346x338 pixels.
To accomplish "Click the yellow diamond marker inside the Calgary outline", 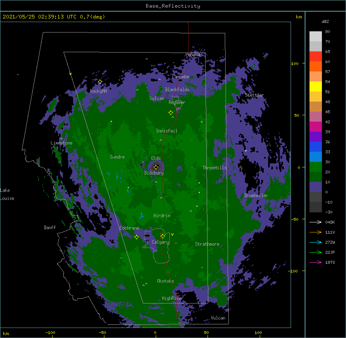I will point(163,236).
